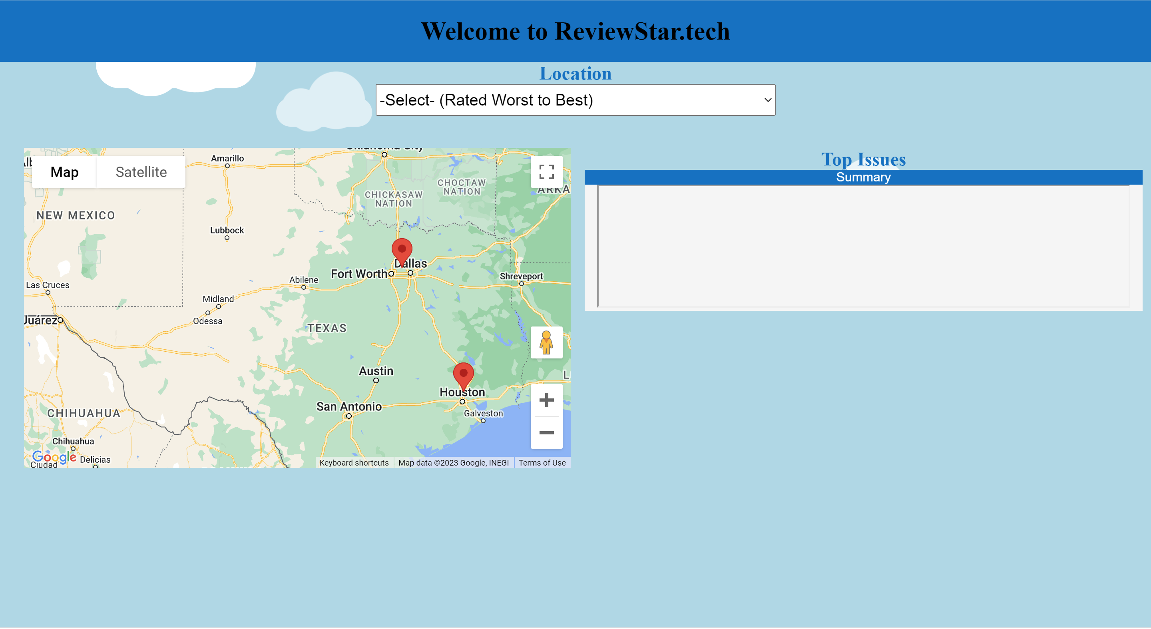Click the Austin city label on map
Image resolution: width=1151 pixels, height=629 pixels.
pyautogui.click(x=376, y=371)
